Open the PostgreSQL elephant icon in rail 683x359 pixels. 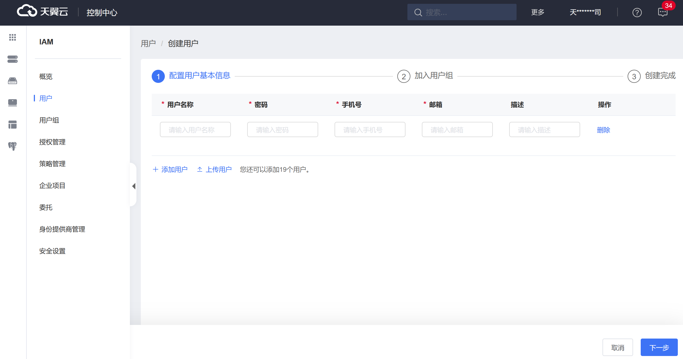[x=13, y=146]
